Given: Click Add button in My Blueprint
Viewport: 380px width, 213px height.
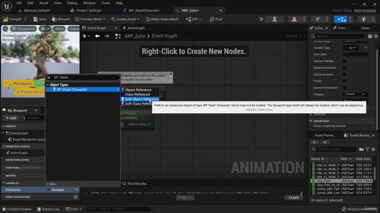Looking at the screenshot, I should point(11,118).
